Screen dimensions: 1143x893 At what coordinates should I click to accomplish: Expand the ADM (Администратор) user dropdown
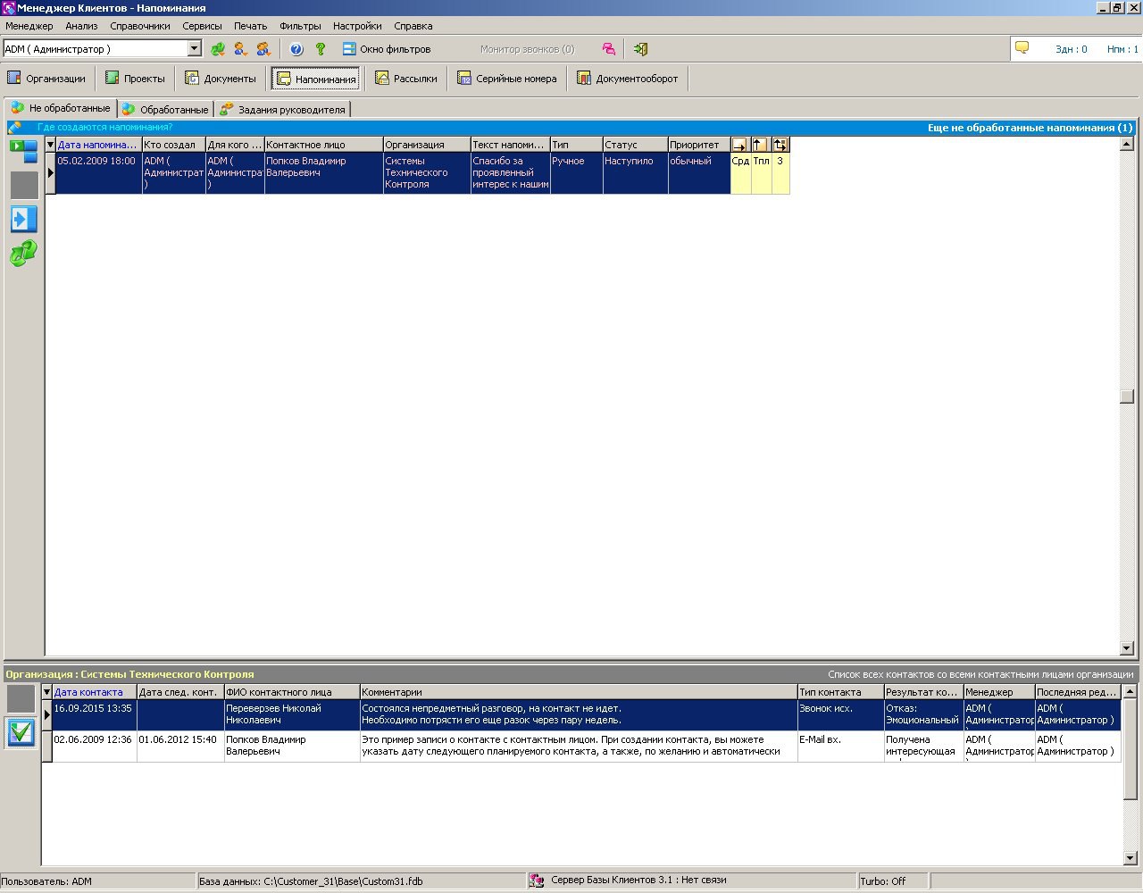point(195,49)
